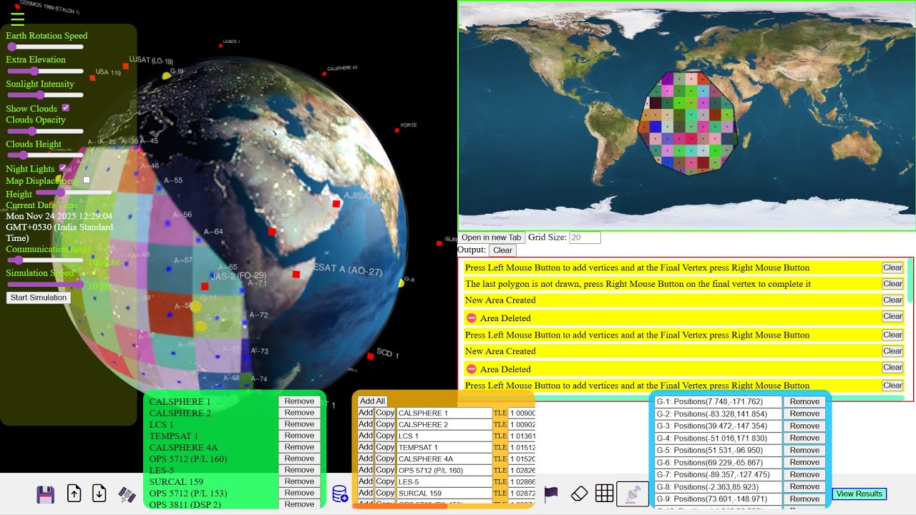Click the first Area Deleted message text
The width and height of the screenshot is (916, 515).
pos(505,318)
